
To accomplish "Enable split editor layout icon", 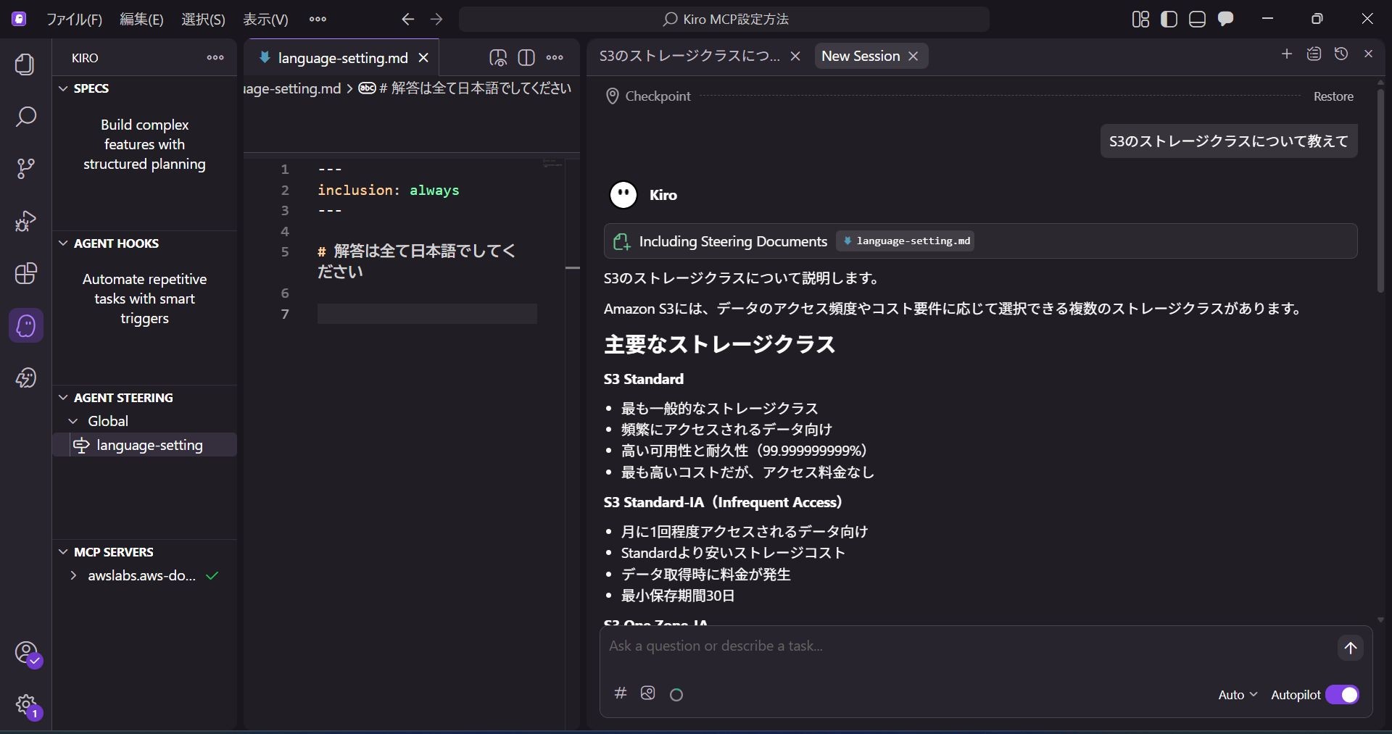I will point(527,58).
